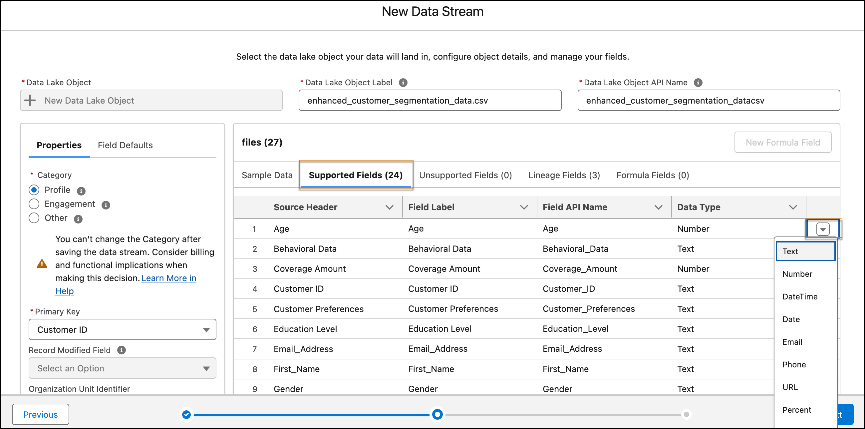865x429 pixels.
Task: Click the info icon next to Other
Action: tap(78, 219)
